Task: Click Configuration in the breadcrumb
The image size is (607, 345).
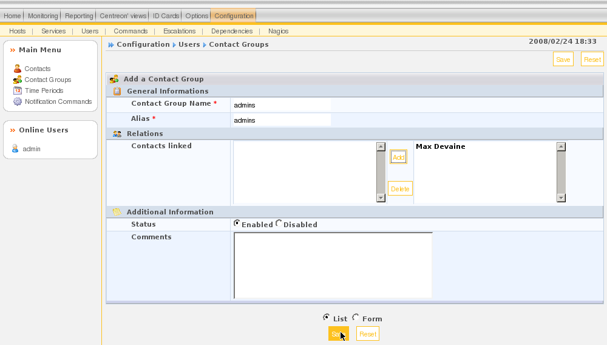Action: 143,44
